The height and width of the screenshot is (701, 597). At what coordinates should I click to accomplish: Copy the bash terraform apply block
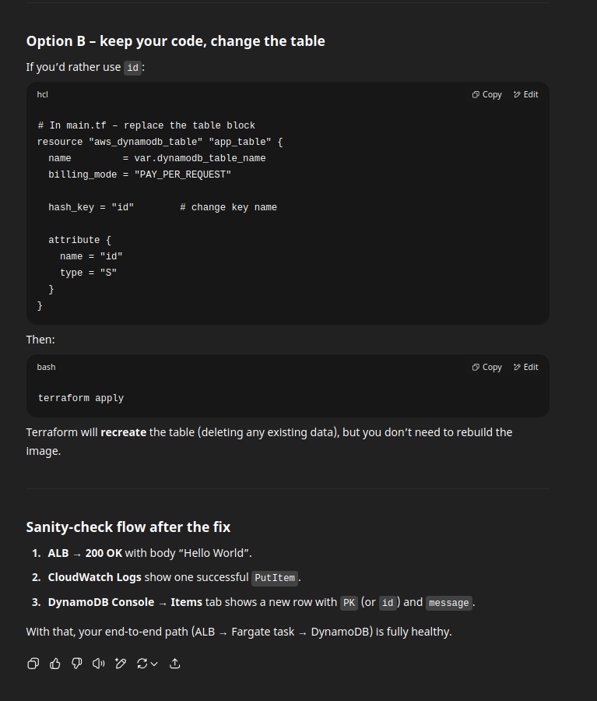pyautogui.click(x=486, y=367)
